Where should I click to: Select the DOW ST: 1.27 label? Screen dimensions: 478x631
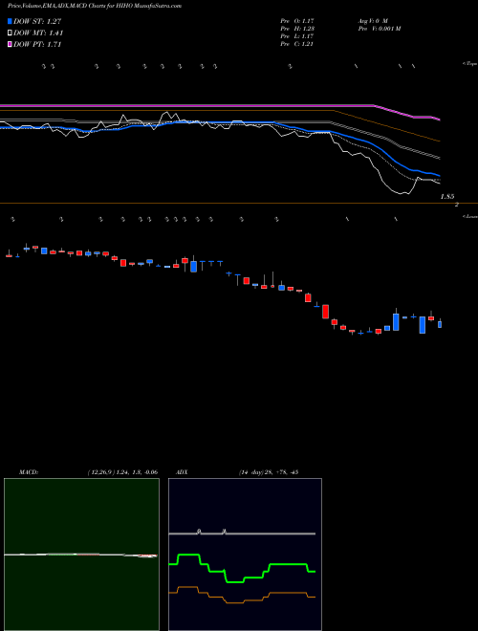[37, 22]
